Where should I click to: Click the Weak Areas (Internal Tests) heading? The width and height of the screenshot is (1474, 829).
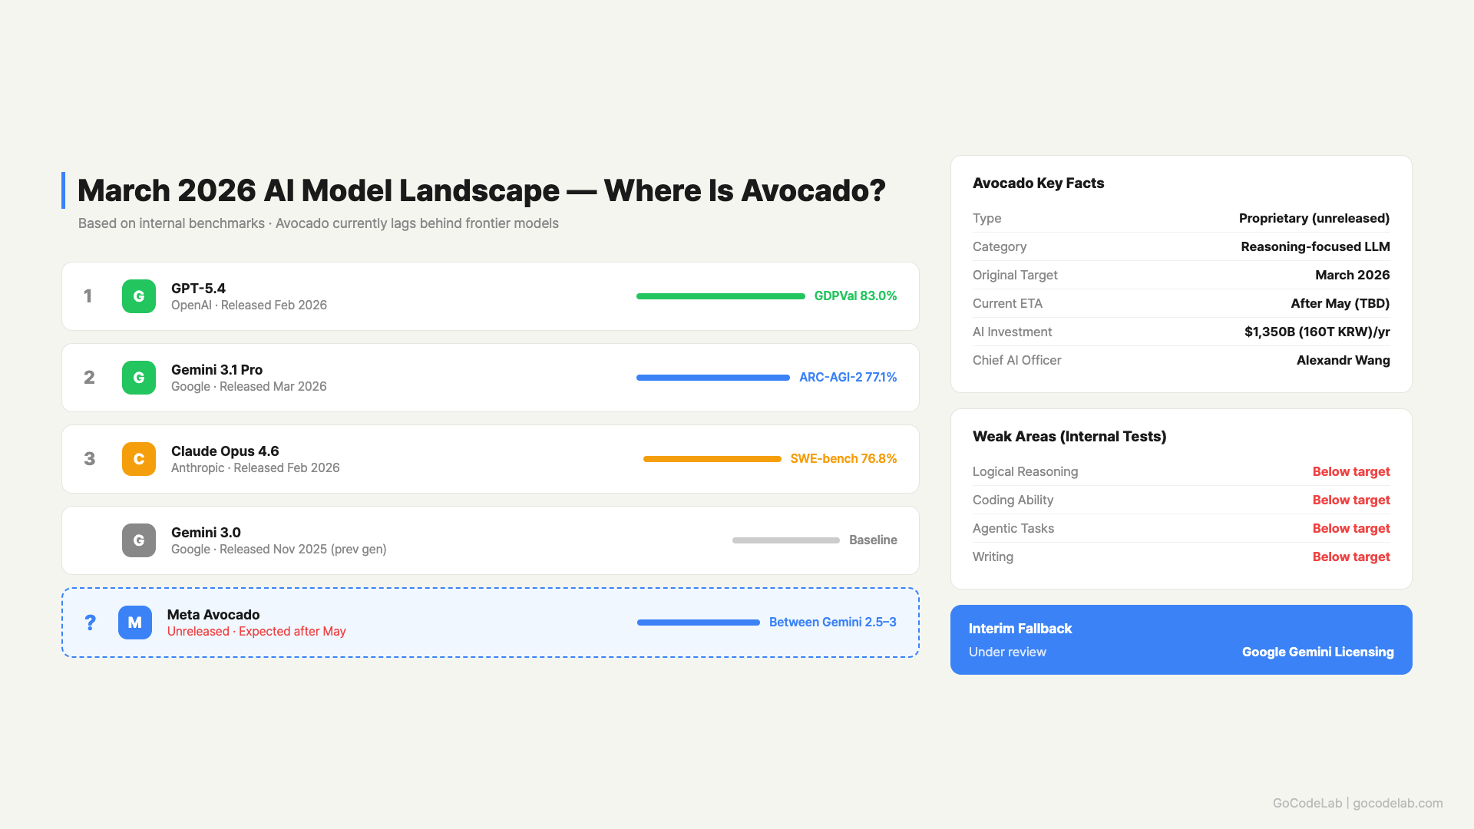pos(1069,436)
